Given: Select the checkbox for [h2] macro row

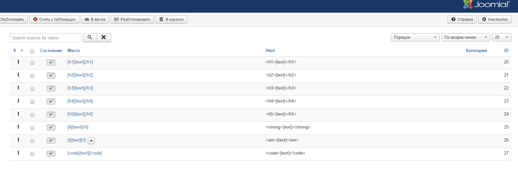Looking at the screenshot, I should [32, 76].
